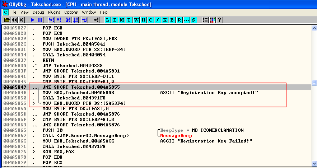Select JMP SHORT Tekseched.004A5831 line
Viewport: 317px width, 168px height.
click(81, 71)
